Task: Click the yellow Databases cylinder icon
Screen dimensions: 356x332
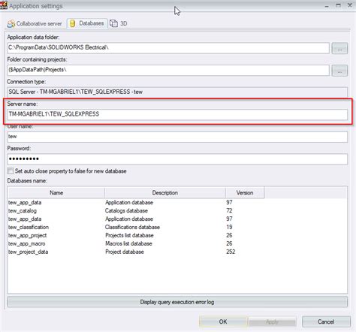Action: point(72,23)
